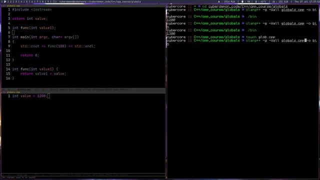
Task: Click the closing brace on line 16
Action: [x=13, y=78]
